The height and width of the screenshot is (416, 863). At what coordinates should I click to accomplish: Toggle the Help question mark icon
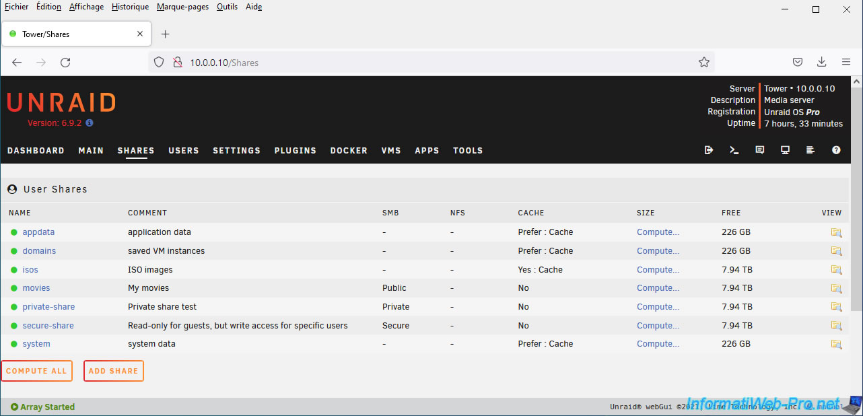click(836, 150)
